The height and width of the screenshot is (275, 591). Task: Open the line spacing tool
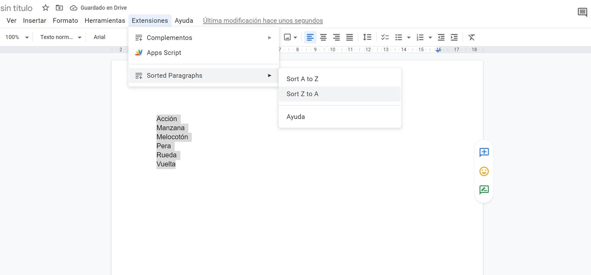(x=367, y=37)
